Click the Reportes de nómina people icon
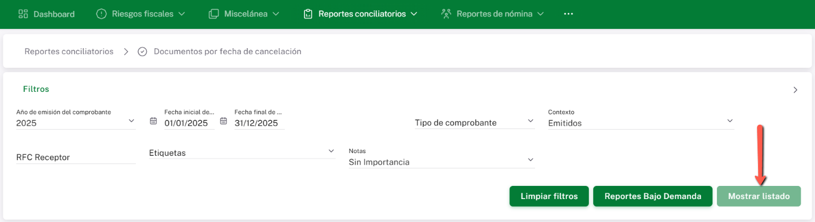Image resolution: width=815 pixels, height=222 pixels. pyautogui.click(x=446, y=14)
